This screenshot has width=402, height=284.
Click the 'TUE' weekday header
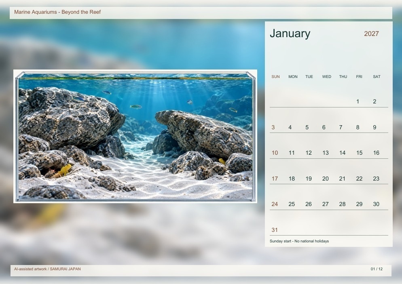pos(309,77)
